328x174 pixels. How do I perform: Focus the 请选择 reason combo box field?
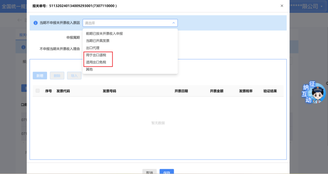coord(130,23)
